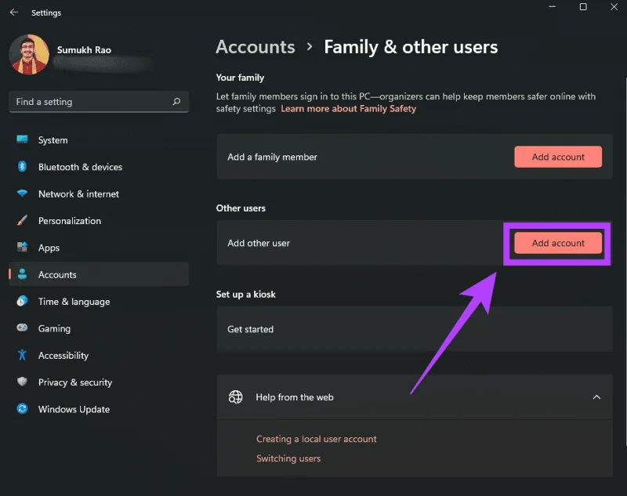Click the vertical scrollbar on right edge
The width and height of the screenshot is (627, 496).
click(x=625, y=262)
